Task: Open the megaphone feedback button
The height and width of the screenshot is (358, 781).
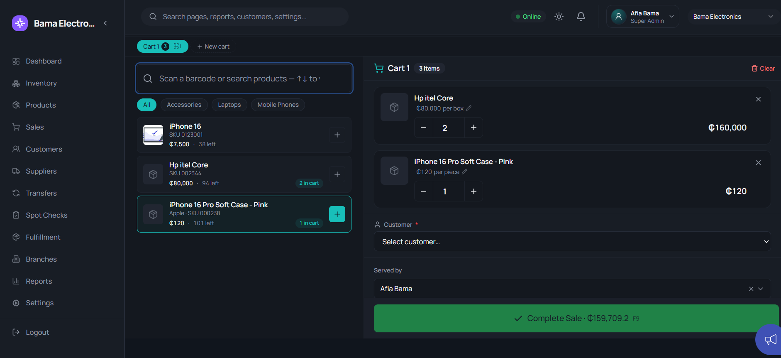Action: click(x=770, y=340)
